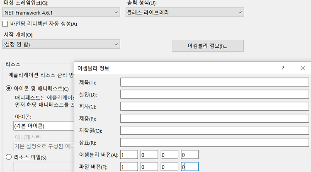Focus the 설명(D) text field
This screenshot has width=311, height=172.
pos(215,94)
